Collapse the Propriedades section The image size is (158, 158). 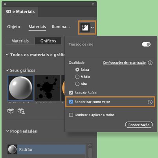[x=7, y=131]
